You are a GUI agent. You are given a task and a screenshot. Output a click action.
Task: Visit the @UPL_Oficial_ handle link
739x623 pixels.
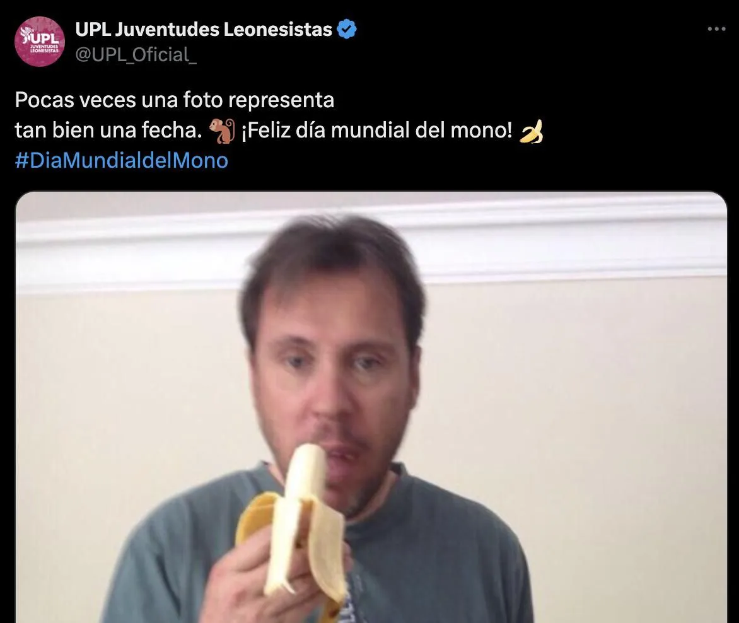136,55
